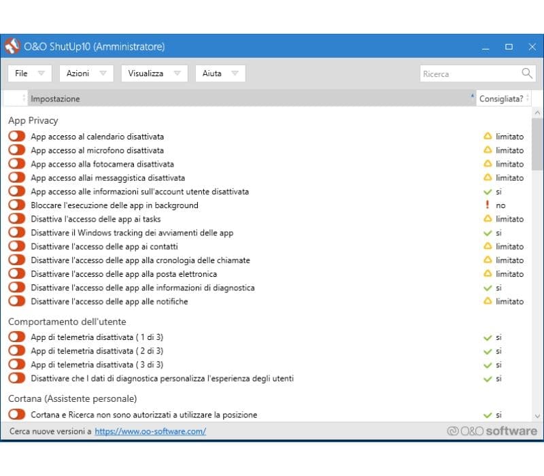Switch on App di telemetria disattivata 1 di 3

coord(17,337)
